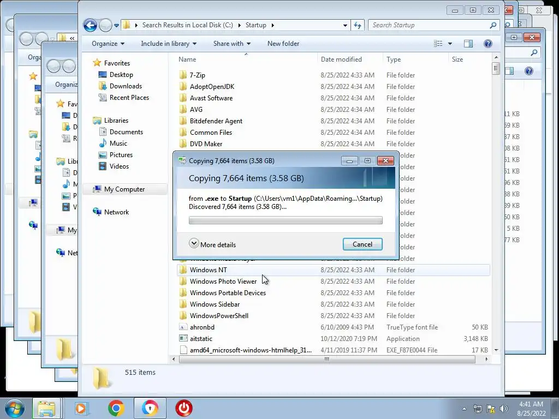This screenshot has height=419, width=559.
Task: Open the Windows Start button
Action: click(15, 408)
